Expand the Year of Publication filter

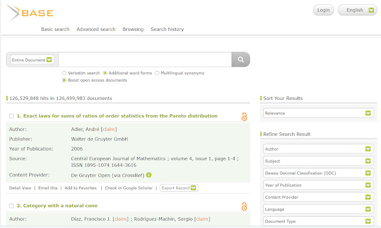coord(318,185)
